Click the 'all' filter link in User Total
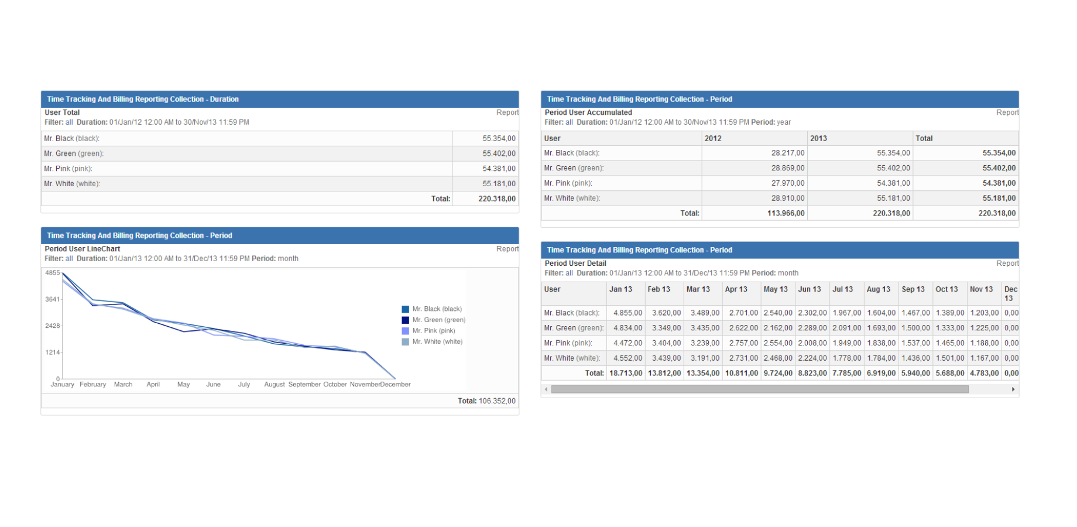The image size is (1077, 527). (69, 122)
